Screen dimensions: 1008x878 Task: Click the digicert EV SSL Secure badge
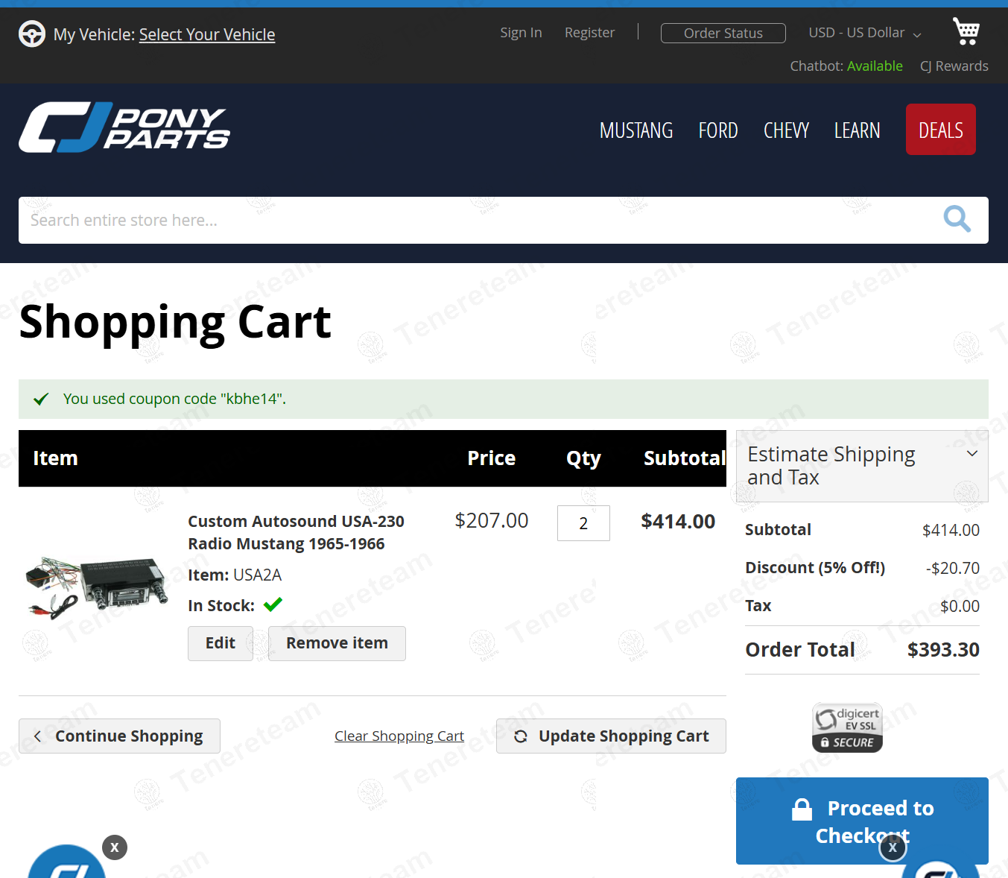click(848, 727)
